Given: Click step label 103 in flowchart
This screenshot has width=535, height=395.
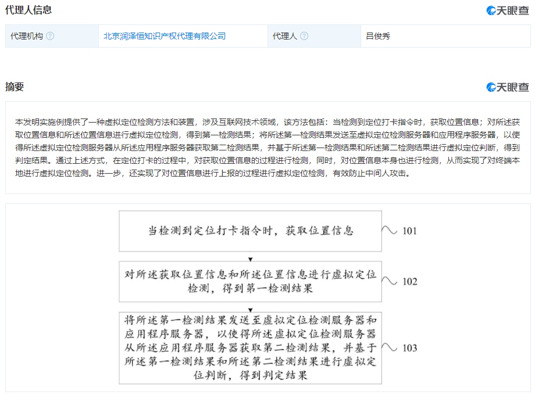Looking at the screenshot, I should click(410, 348).
